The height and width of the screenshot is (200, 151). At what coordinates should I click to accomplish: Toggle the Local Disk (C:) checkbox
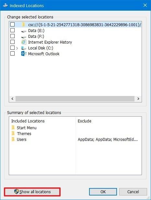point(12,48)
